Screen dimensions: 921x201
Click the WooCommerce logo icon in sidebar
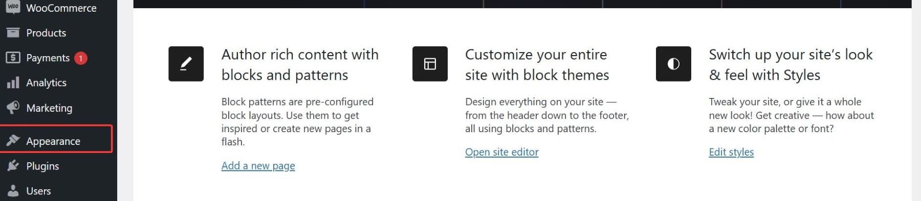(x=13, y=7)
